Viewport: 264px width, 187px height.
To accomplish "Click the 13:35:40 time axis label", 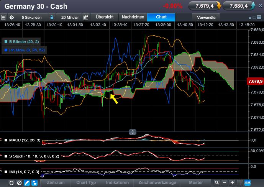I will (120, 25).
